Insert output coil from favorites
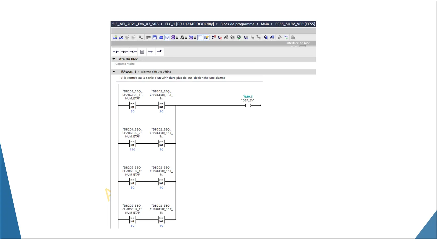This screenshot has width=437, height=239. [x=133, y=52]
